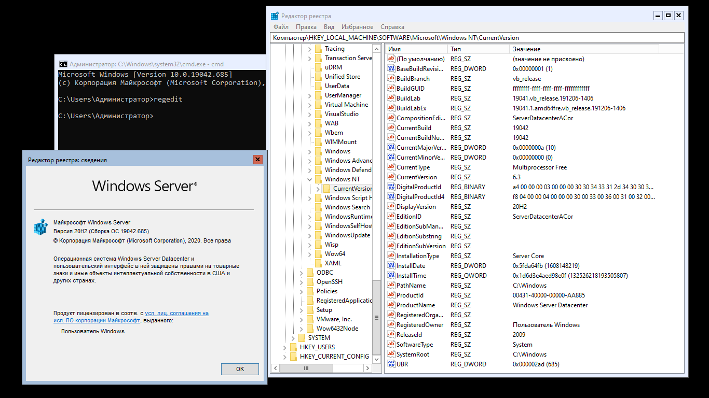Open the Справка menu
The image size is (709, 398).
point(392,27)
